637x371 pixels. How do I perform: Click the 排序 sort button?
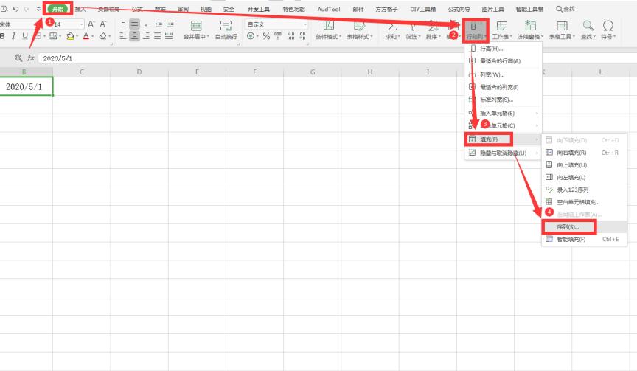coord(433,30)
